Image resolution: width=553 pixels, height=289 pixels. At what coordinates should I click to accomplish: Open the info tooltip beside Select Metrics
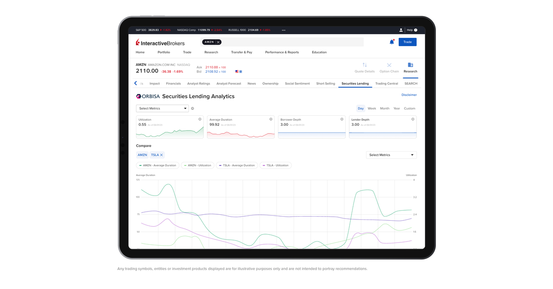click(x=192, y=108)
